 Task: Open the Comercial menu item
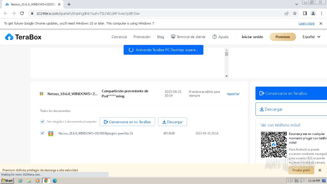pyautogui.click(x=119, y=37)
